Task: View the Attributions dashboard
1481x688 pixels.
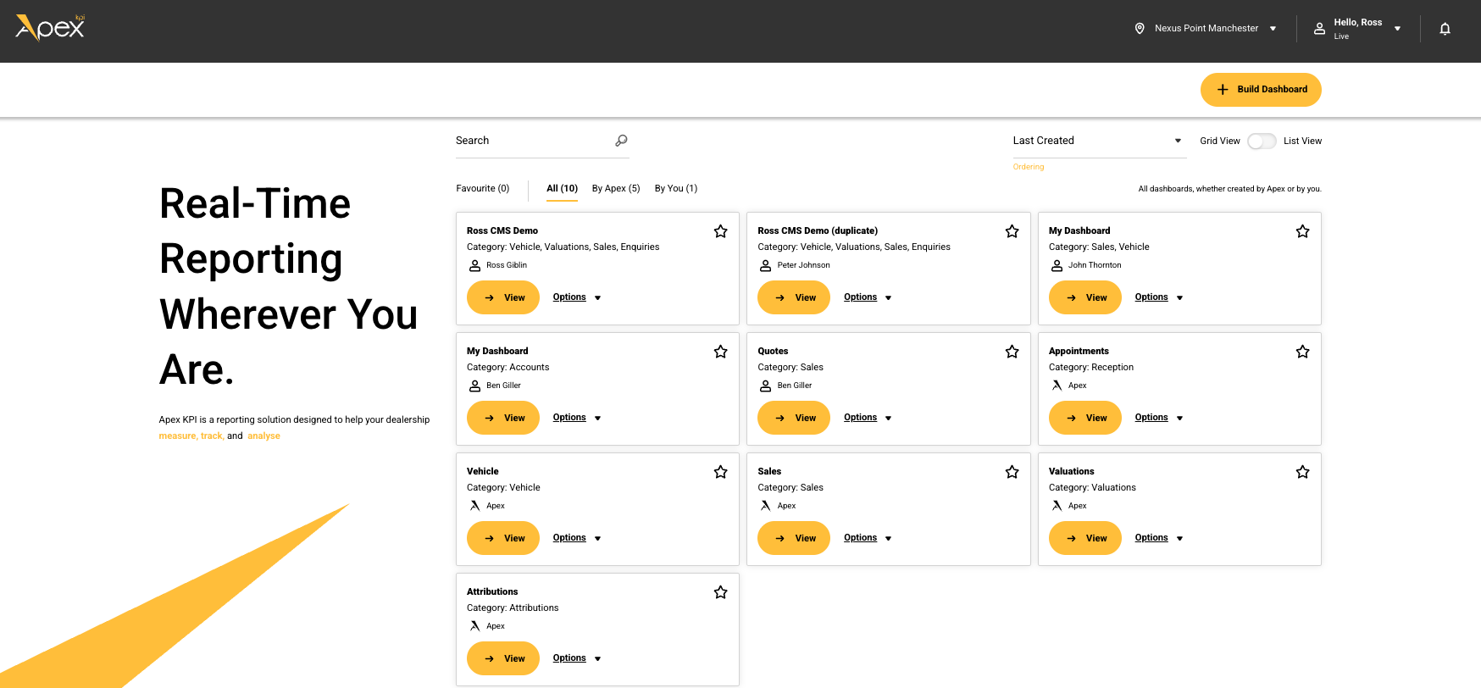Action: [x=503, y=658]
